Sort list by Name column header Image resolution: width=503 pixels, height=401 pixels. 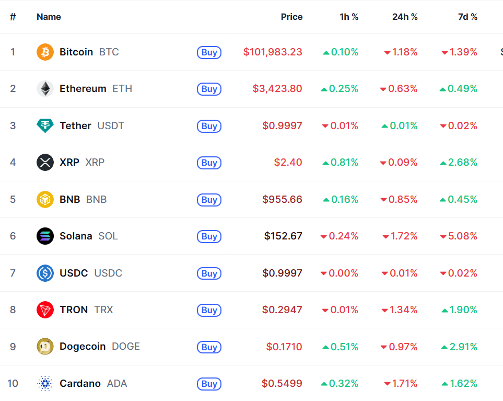pyautogui.click(x=49, y=17)
